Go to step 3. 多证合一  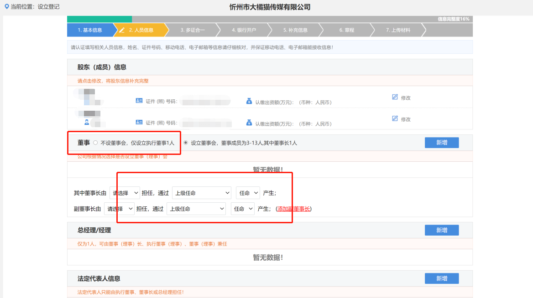(x=193, y=30)
